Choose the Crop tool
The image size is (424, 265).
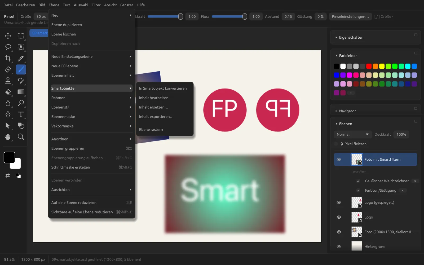[x=8, y=58]
